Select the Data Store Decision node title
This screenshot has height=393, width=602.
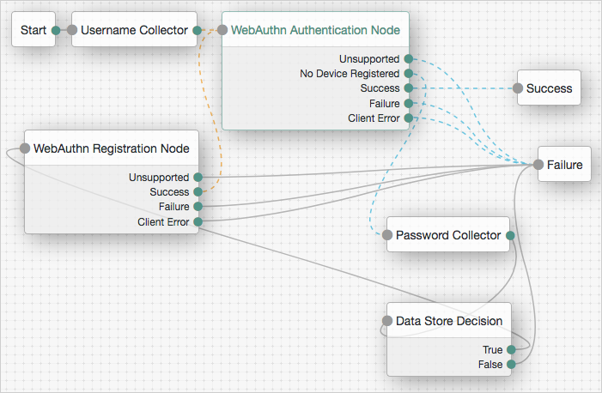coord(449,320)
